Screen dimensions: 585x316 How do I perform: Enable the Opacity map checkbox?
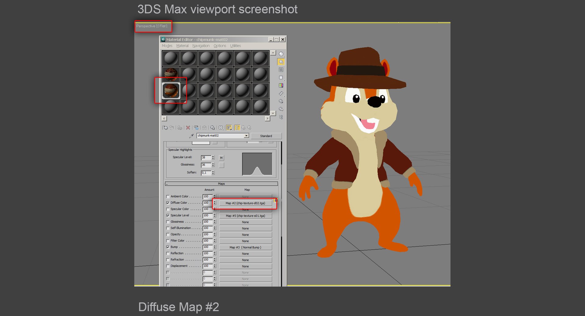(168, 235)
